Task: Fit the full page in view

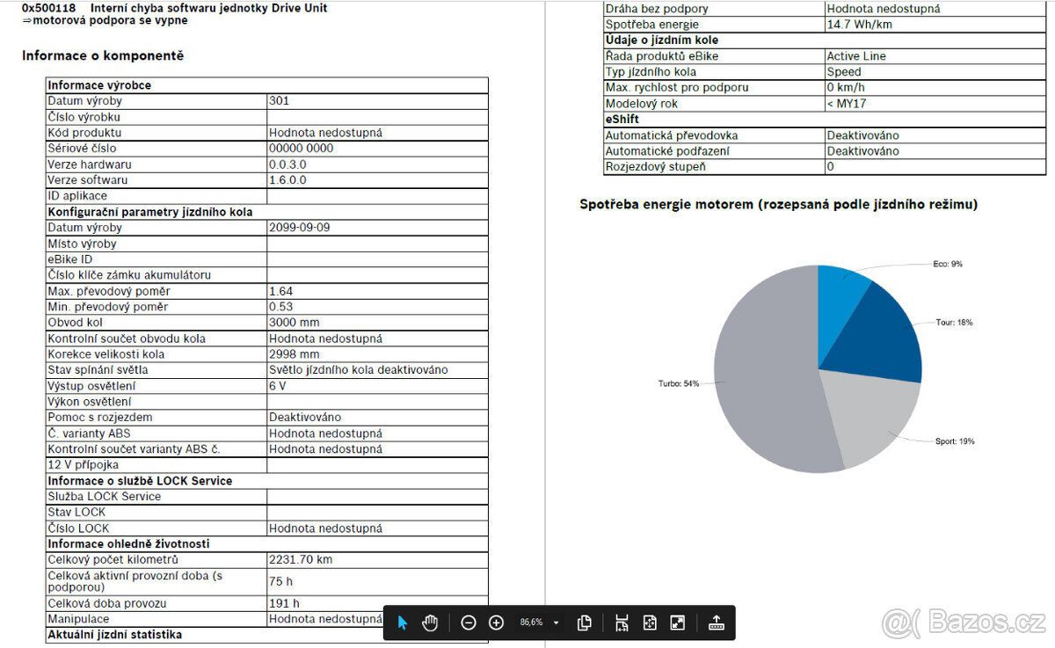Action: pyautogui.click(x=650, y=623)
